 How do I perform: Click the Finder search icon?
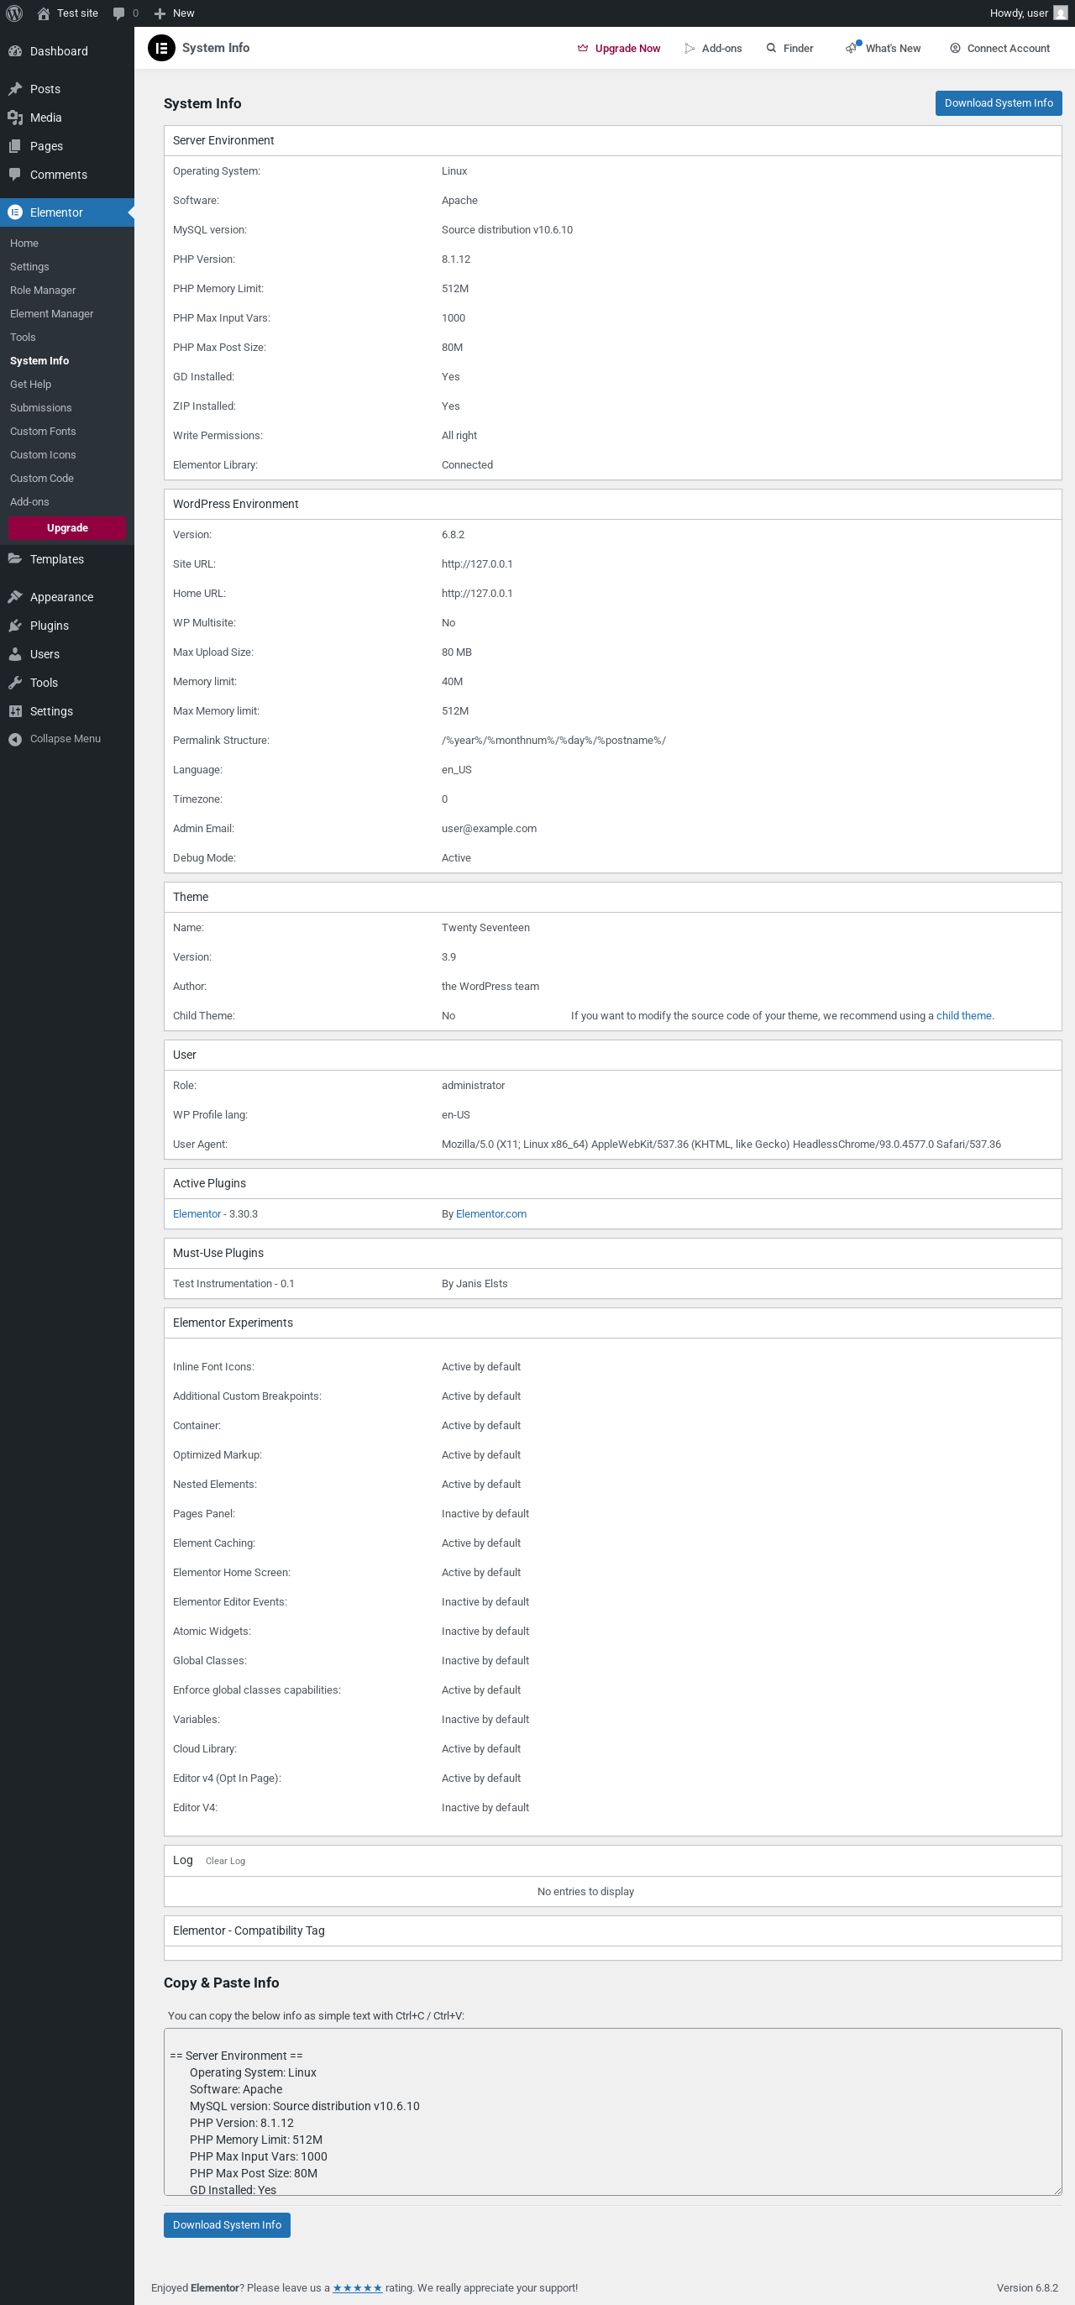pos(771,49)
